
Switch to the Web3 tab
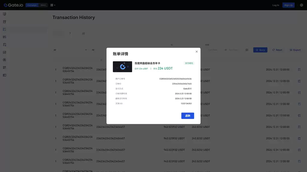[43, 5]
